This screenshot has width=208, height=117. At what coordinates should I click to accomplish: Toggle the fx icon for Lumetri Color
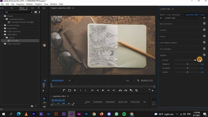161,18
